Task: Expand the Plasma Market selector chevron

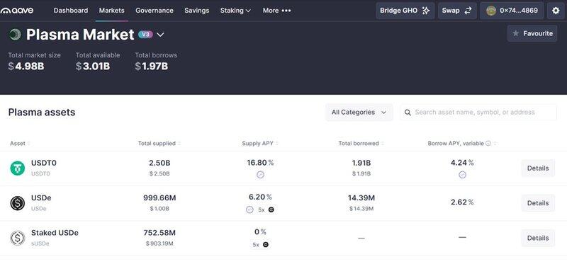Action: pyautogui.click(x=160, y=35)
